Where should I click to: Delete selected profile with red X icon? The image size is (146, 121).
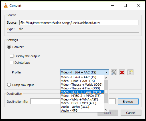coord(122,72)
